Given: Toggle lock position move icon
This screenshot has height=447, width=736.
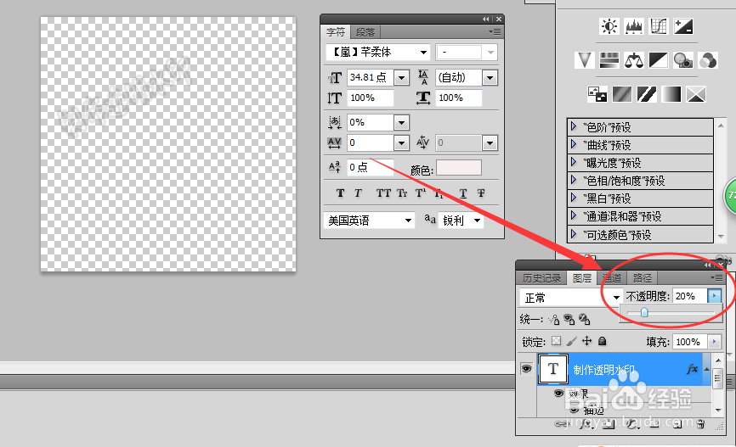Looking at the screenshot, I should coord(587,341).
